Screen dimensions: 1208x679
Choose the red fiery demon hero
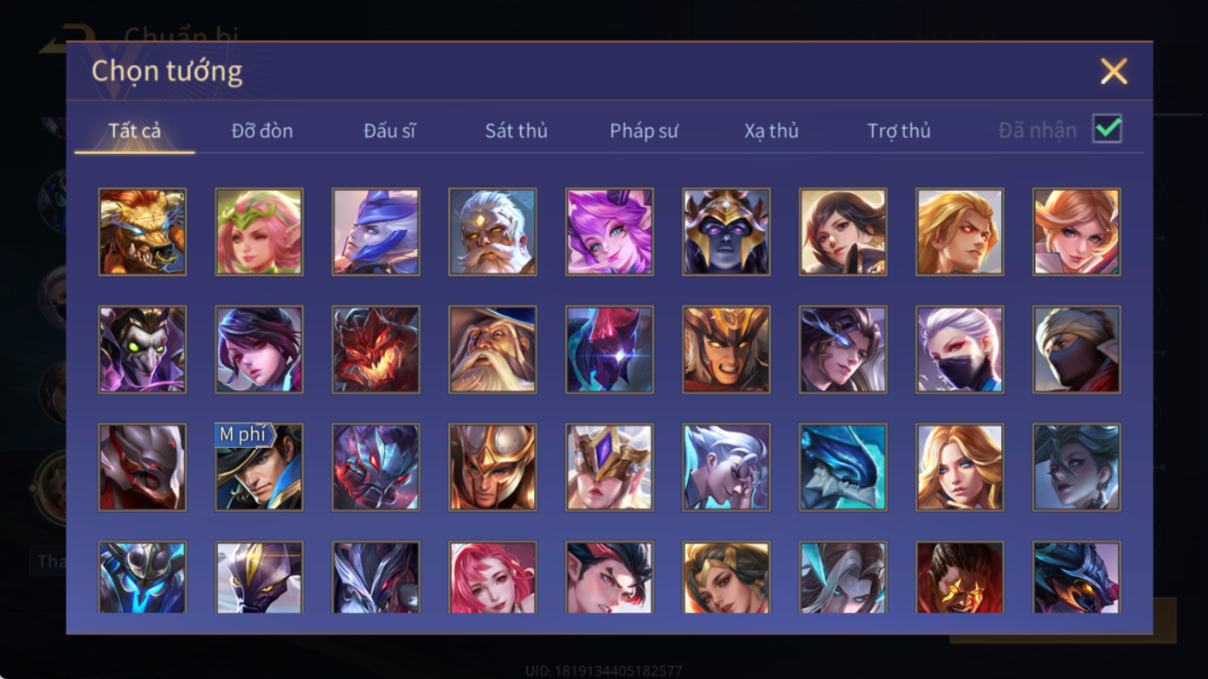(x=376, y=349)
